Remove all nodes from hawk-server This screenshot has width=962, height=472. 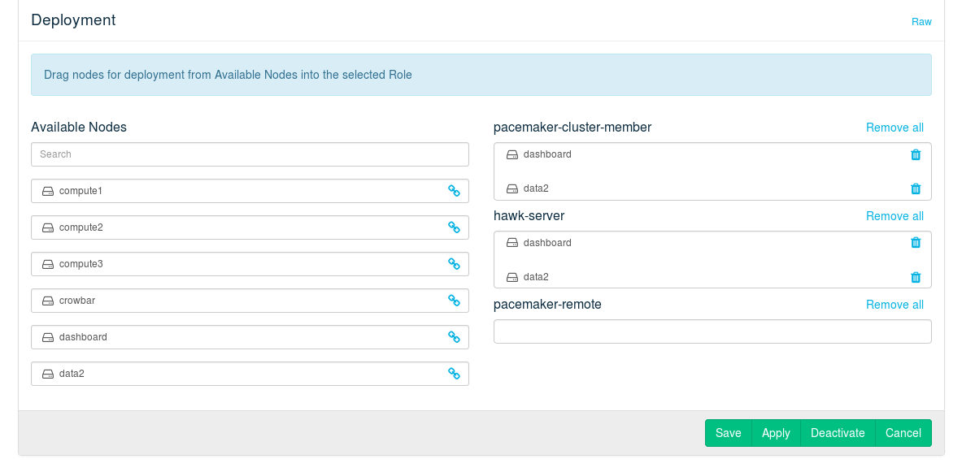[895, 216]
